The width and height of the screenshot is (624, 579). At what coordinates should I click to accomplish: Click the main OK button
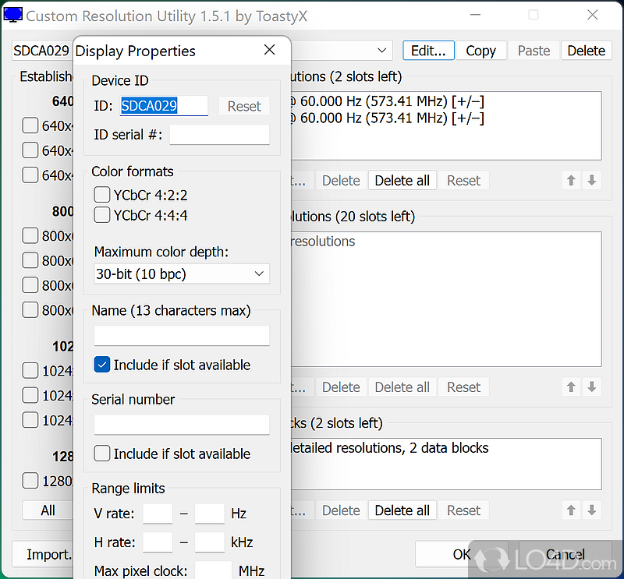(x=462, y=554)
